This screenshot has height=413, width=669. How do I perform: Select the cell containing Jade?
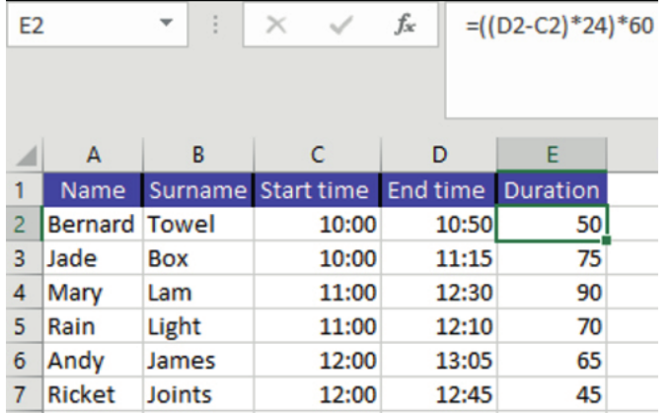93,258
